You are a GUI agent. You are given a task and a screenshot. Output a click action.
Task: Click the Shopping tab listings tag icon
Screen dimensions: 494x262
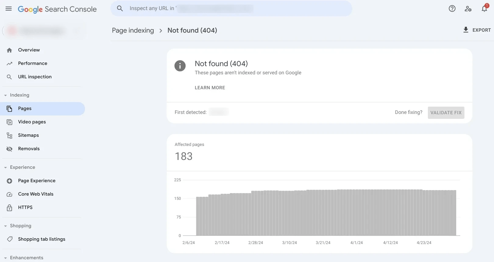tap(9, 239)
